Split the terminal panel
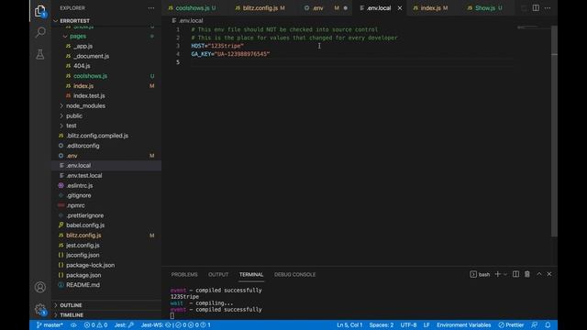The image size is (587, 330). pyautogui.click(x=515, y=274)
